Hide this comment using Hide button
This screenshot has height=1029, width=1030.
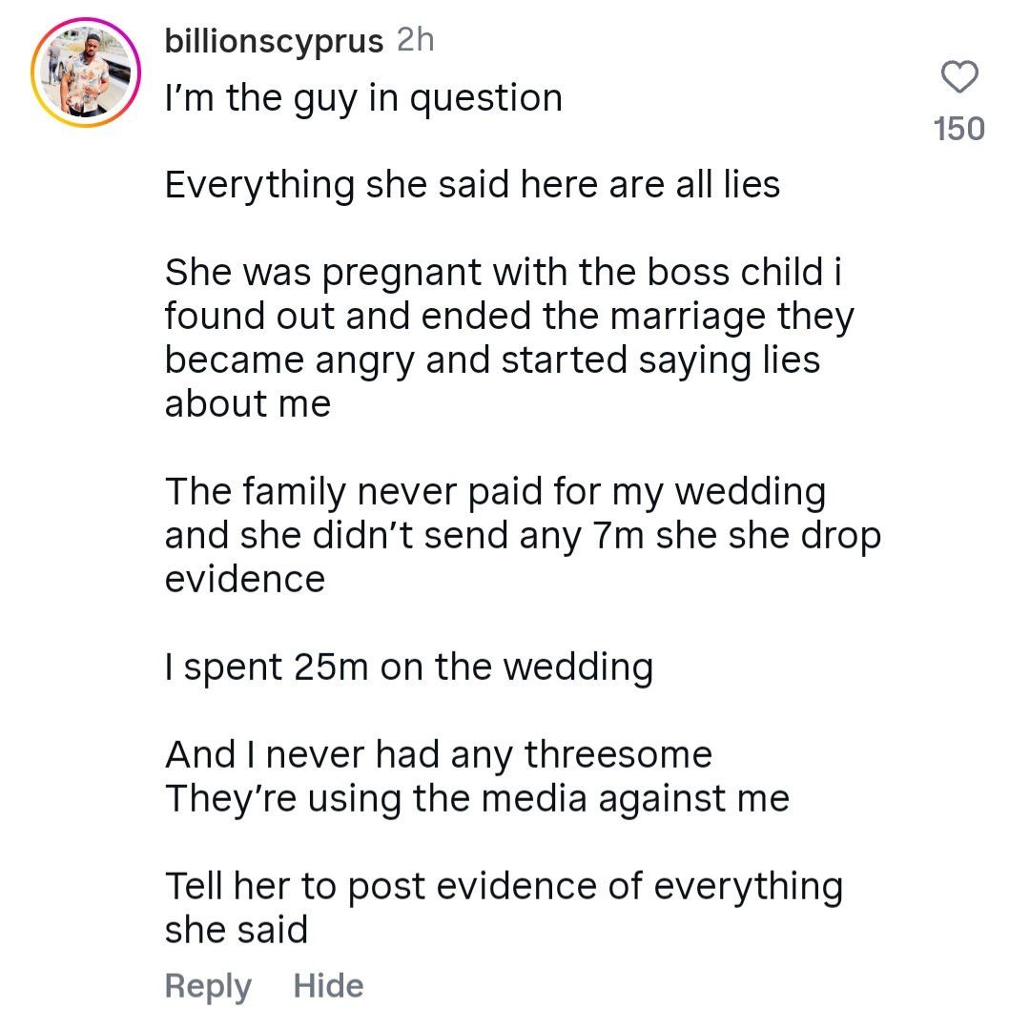click(328, 985)
